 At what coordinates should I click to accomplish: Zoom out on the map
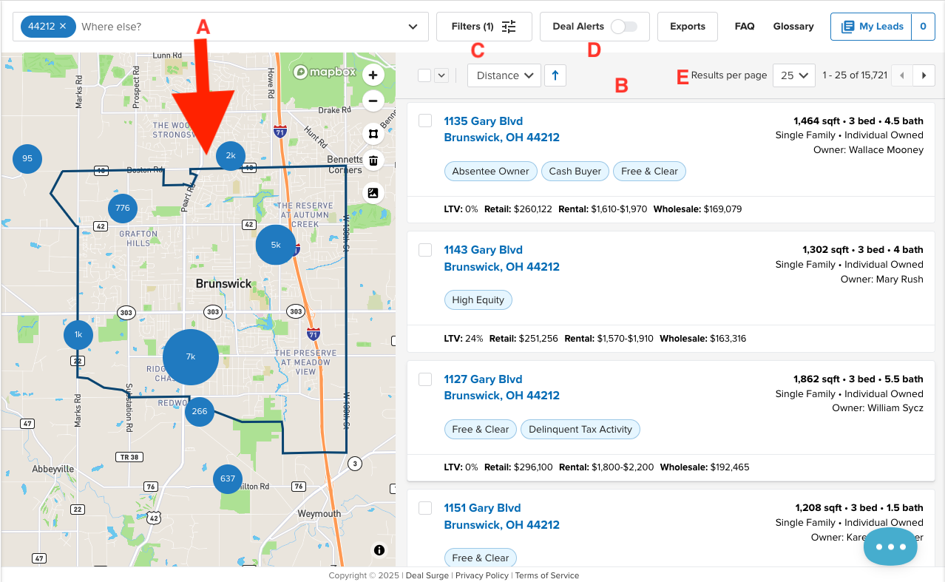click(373, 101)
